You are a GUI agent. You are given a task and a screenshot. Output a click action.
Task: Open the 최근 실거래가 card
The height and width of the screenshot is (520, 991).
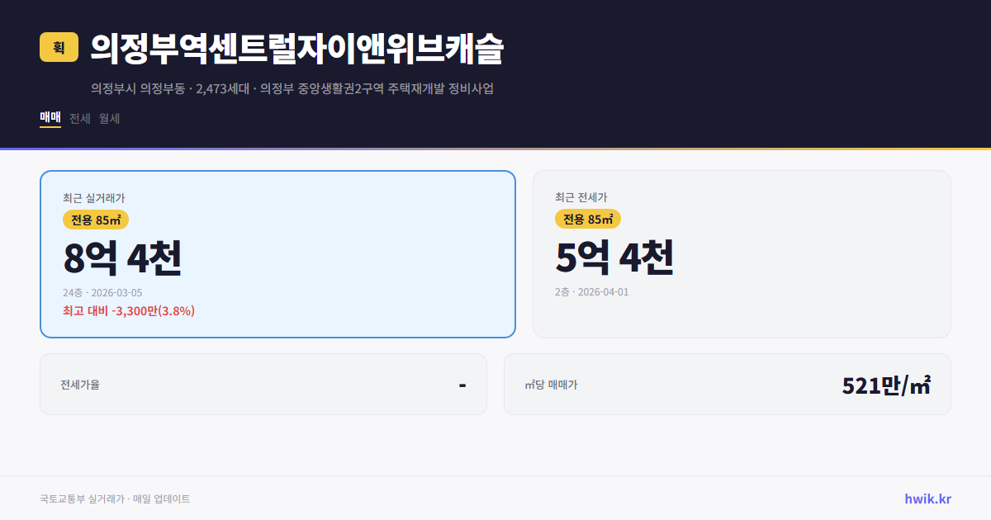point(277,253)
